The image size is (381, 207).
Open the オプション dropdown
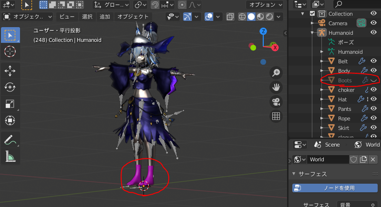click(x=265, y=5)
